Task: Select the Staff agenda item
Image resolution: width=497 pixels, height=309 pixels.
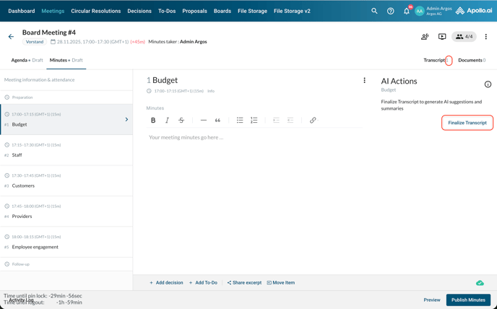Action: click(x=65, y=150)
